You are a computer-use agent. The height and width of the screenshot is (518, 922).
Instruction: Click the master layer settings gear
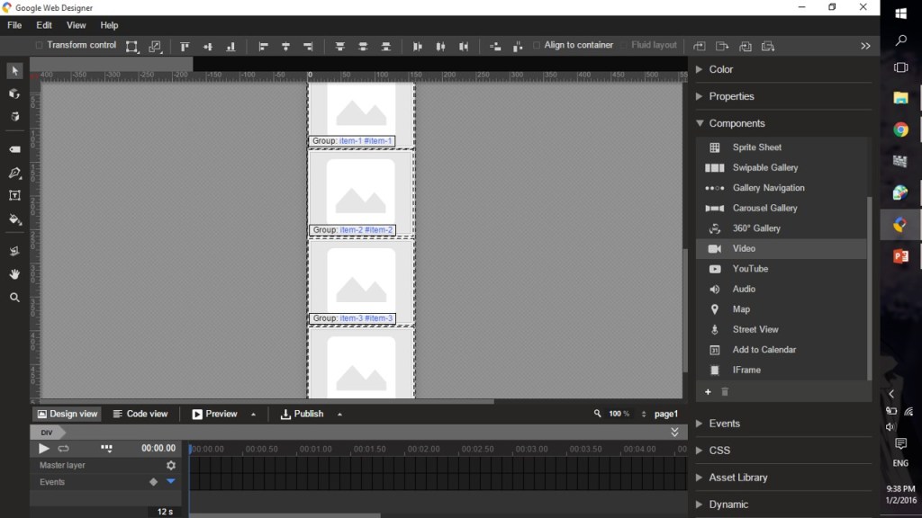(171, 465)
